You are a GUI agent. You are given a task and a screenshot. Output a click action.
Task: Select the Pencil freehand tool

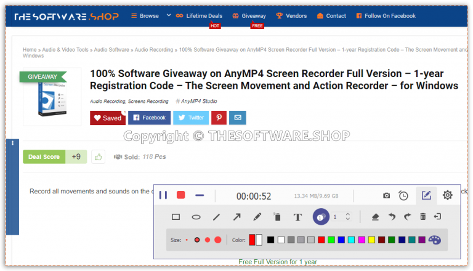click(257, 217)
